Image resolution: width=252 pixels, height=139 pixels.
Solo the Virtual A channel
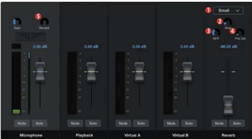tap(141, 123)
